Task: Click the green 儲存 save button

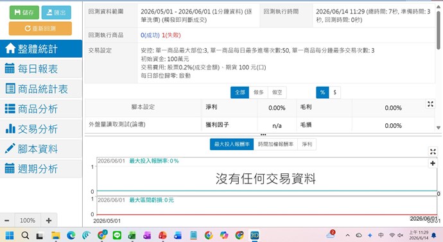Action: tap(24, 12)
